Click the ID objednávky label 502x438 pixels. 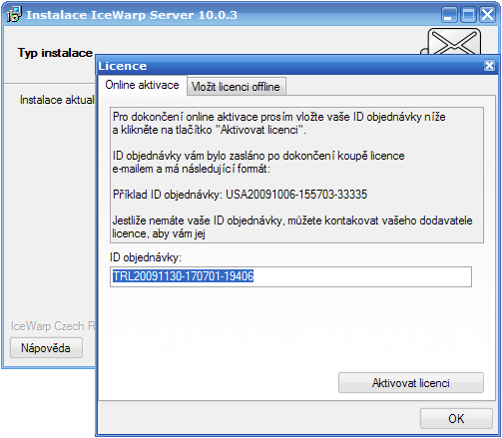[146, 257]
